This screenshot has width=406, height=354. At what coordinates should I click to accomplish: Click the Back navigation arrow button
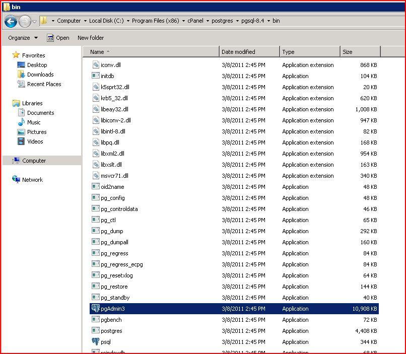[x=11, y=21]
